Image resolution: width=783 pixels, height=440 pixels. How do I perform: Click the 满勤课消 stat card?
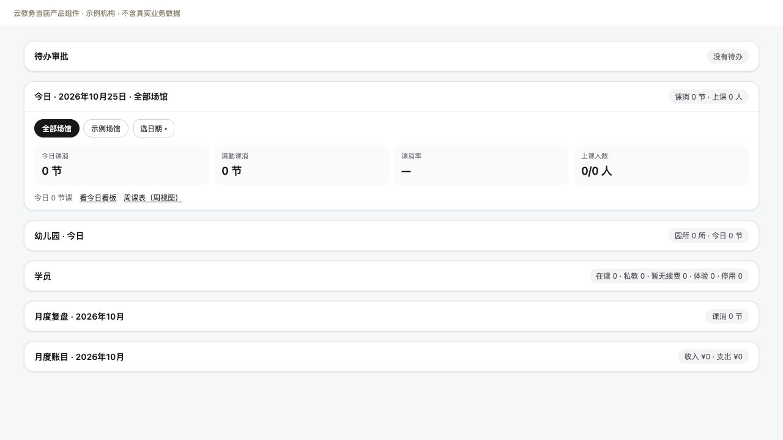click(302, 165)
